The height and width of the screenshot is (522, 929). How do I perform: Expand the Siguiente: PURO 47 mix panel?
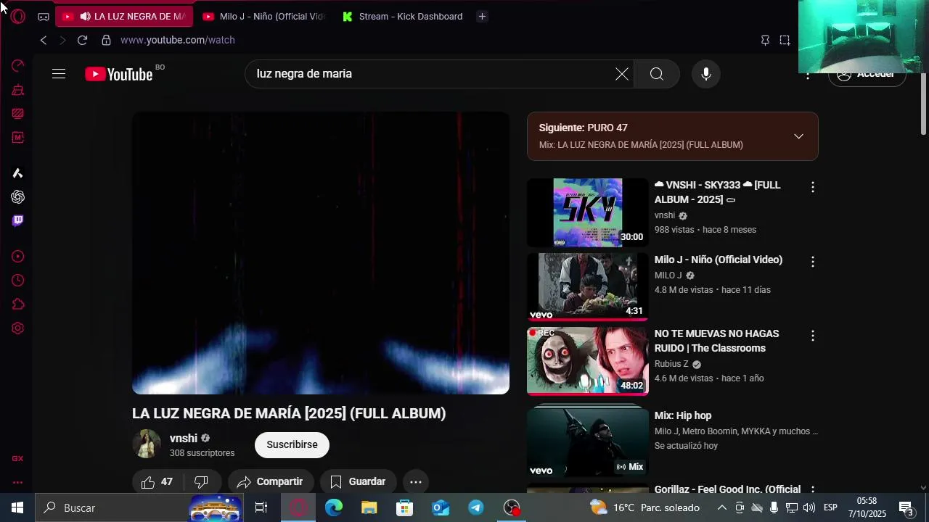[798, 136]
